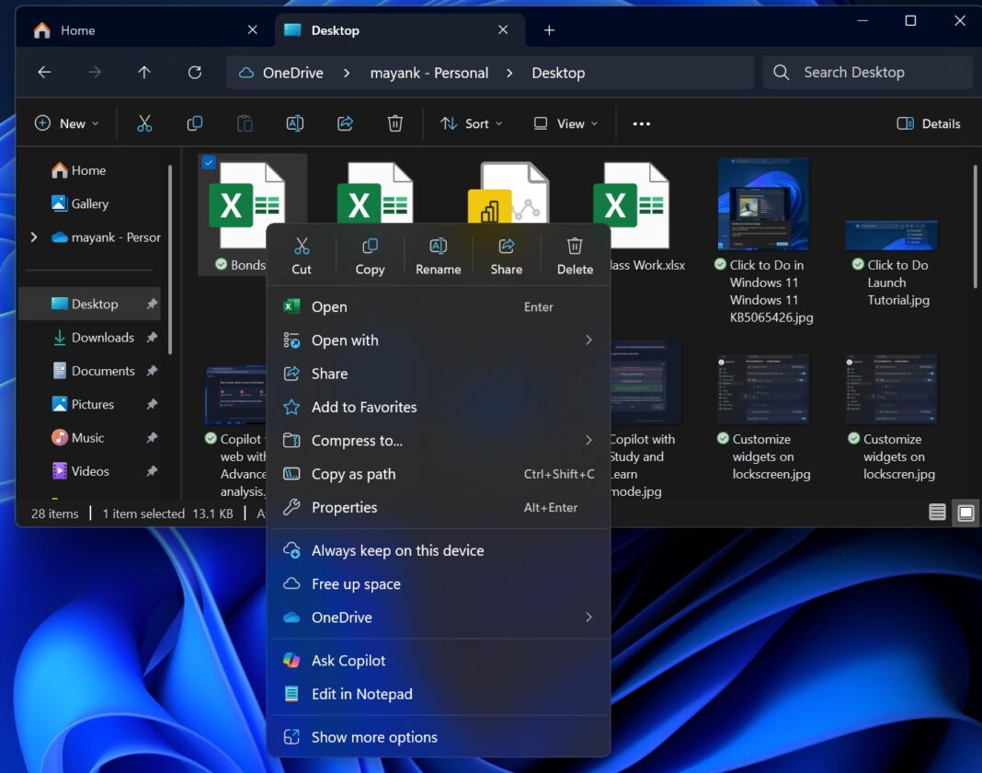Uncheck the selected Bonds file checkbox

208,163
